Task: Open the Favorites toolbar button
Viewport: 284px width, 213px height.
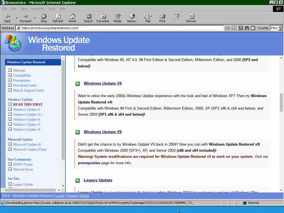Action: click(x=103, y=18)
